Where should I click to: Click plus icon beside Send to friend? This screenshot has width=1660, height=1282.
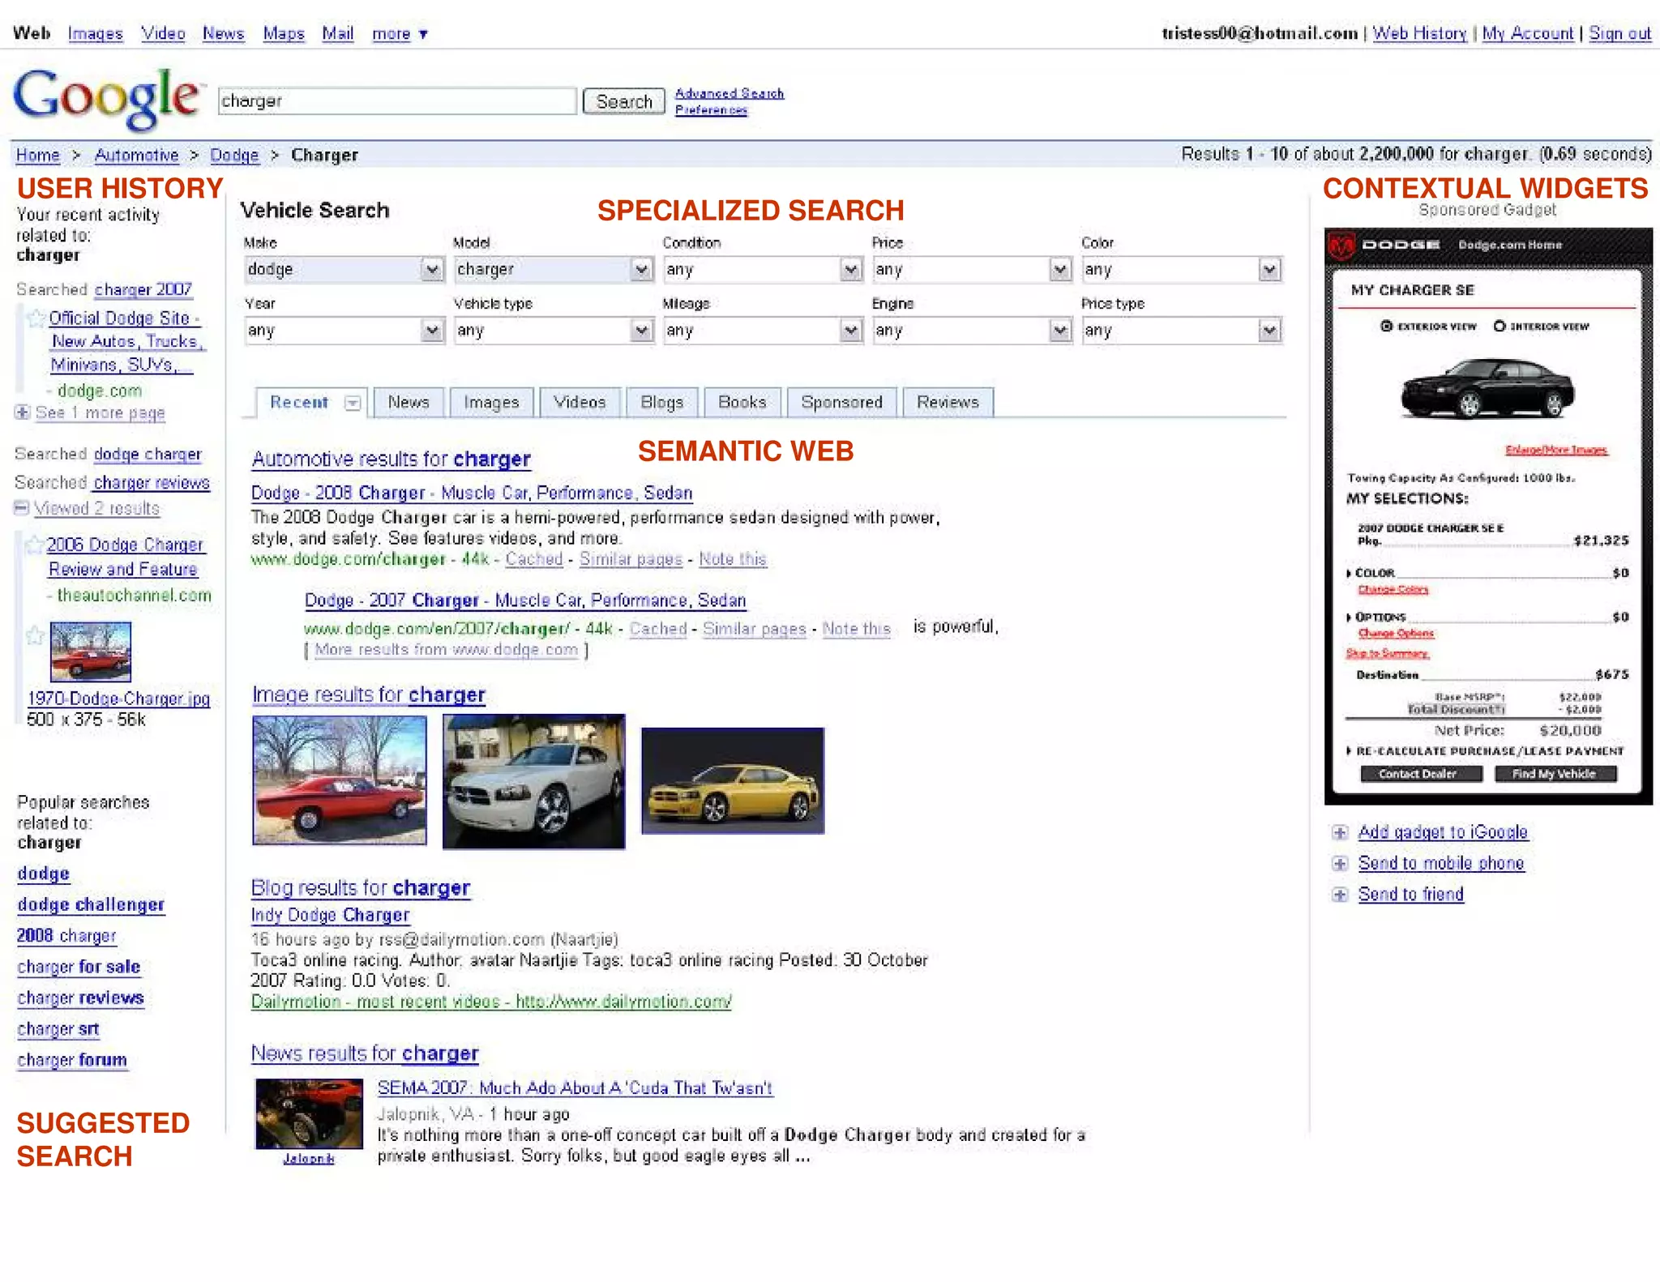tap(1340, 895)
